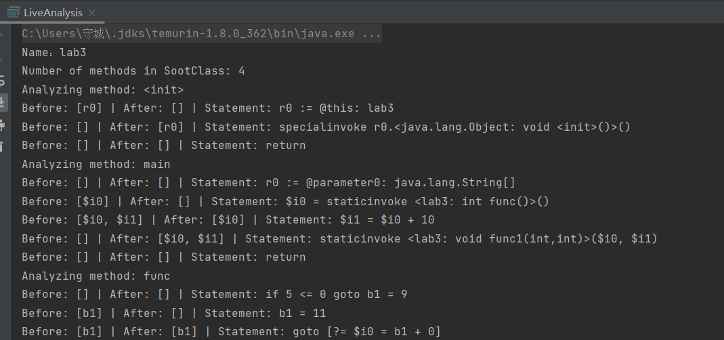Click the down arrow in console sidebar

pyautogui.click(x=3, y=60)
